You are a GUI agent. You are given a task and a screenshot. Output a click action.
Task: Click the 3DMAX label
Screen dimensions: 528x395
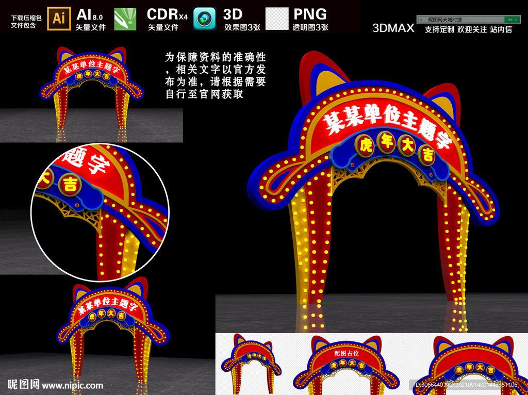pos(393,28)
